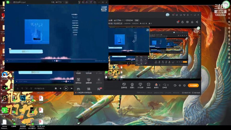Image resolution: width=231 pixels, height=130 pixels.
Task: Select the screen capture source icon
Action: [x=124, y=85]
